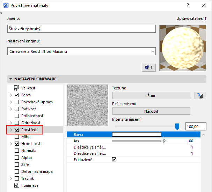Enable the Průhlednost checkbox

coord(17,116)
